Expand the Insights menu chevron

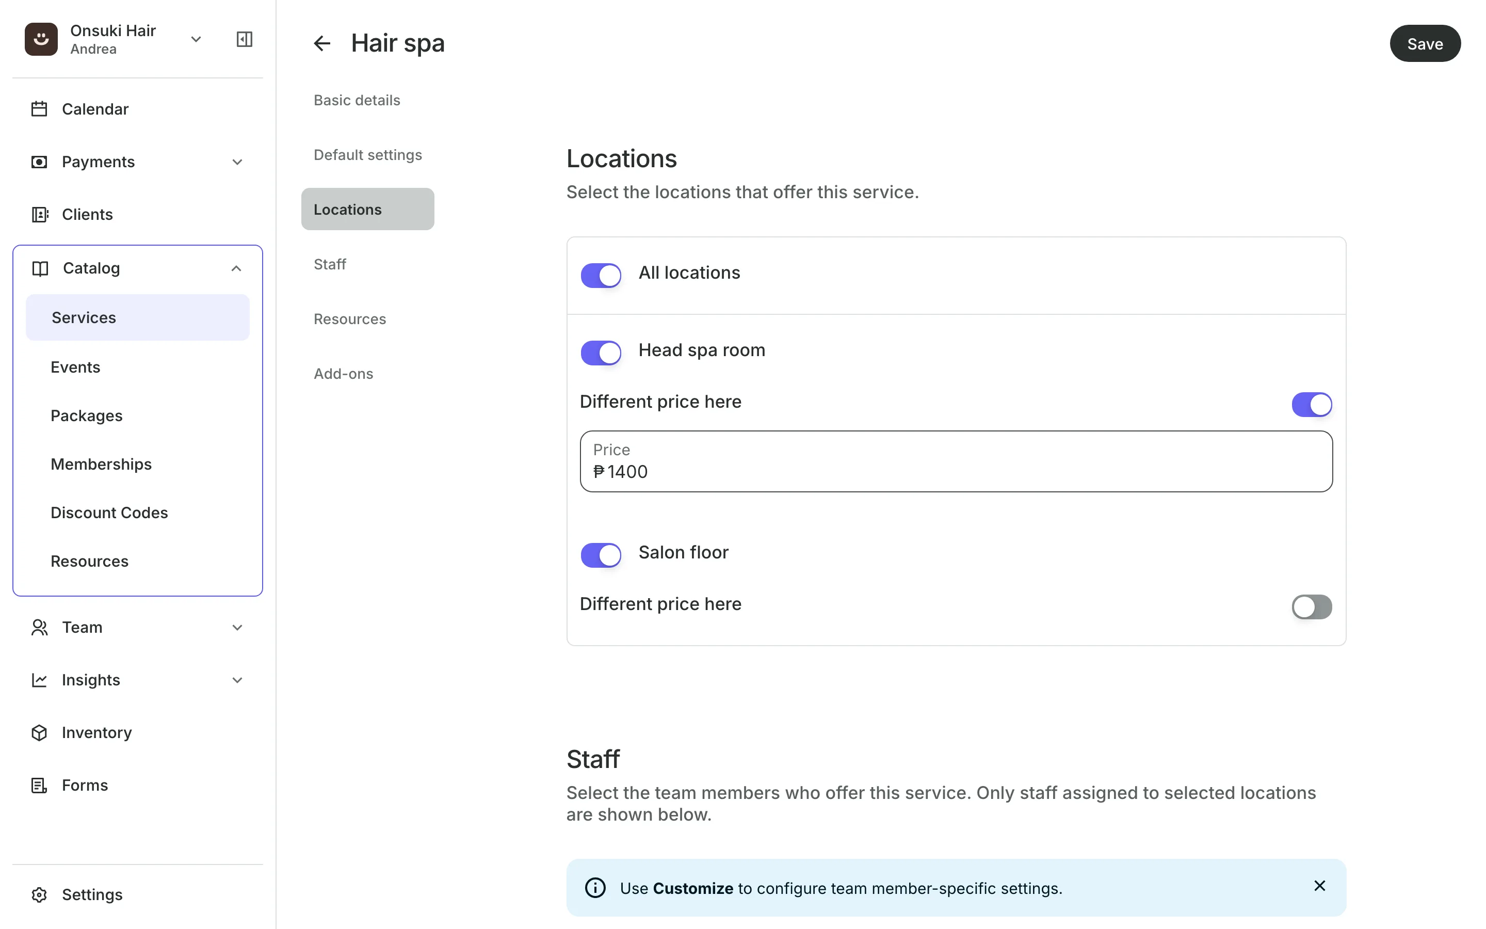pyautogui.click(x=238, y=680)
